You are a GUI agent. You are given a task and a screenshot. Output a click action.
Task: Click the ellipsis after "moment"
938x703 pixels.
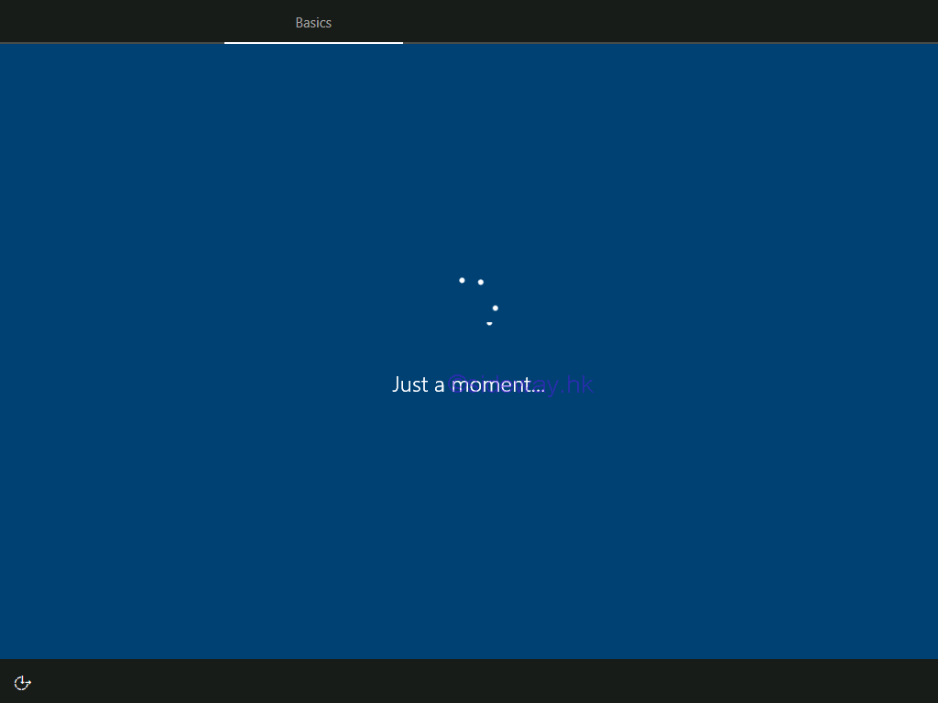538,389
